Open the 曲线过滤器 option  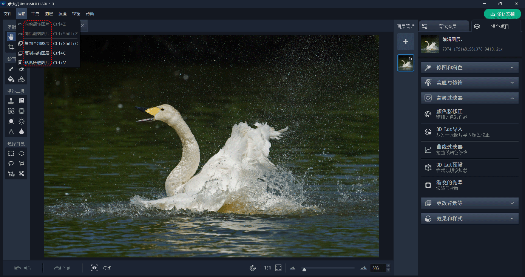click(470, 150)
